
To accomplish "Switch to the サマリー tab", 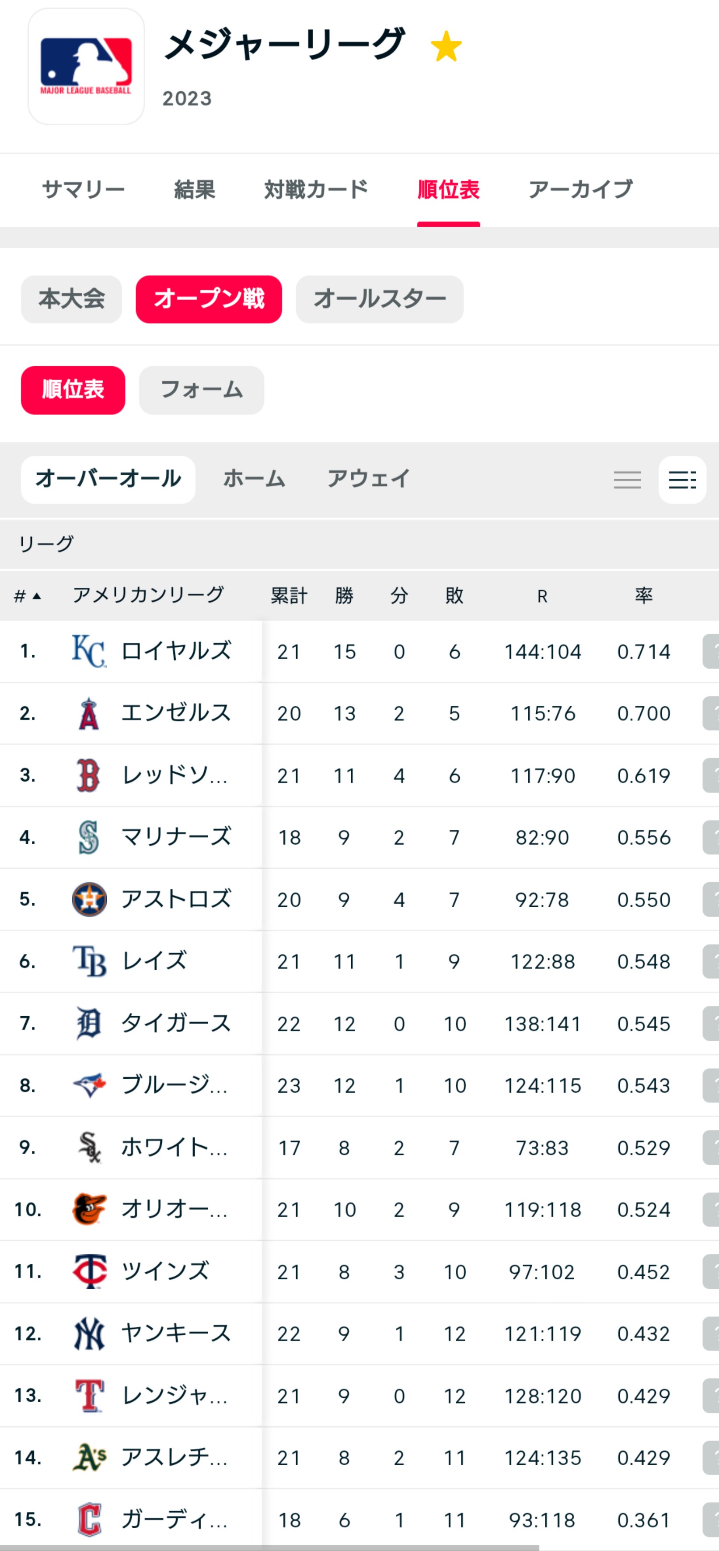I will [x=84, y=189].
